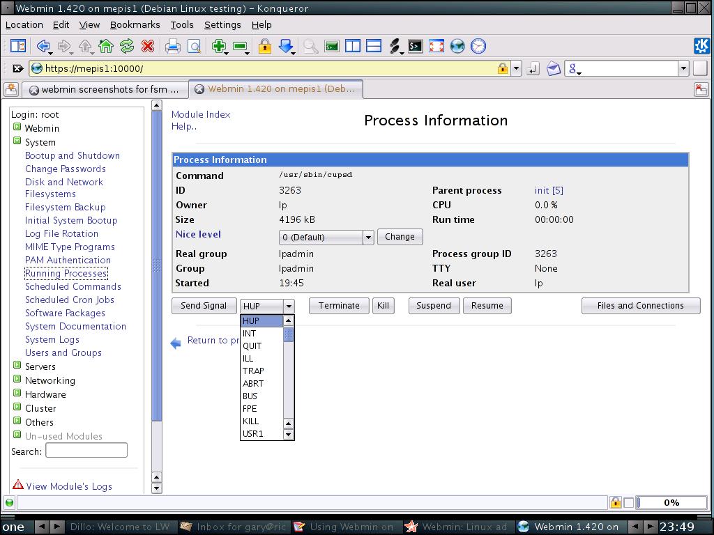The image size is (714, 535).
Task: Click the black footprints toolbar icon
Action: [395, 46]
